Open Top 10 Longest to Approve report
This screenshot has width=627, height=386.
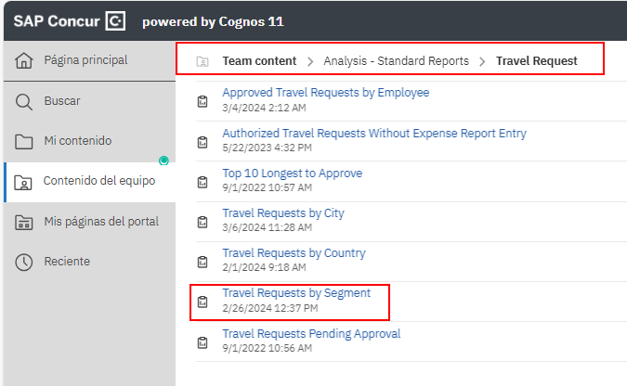pos(292,173)
